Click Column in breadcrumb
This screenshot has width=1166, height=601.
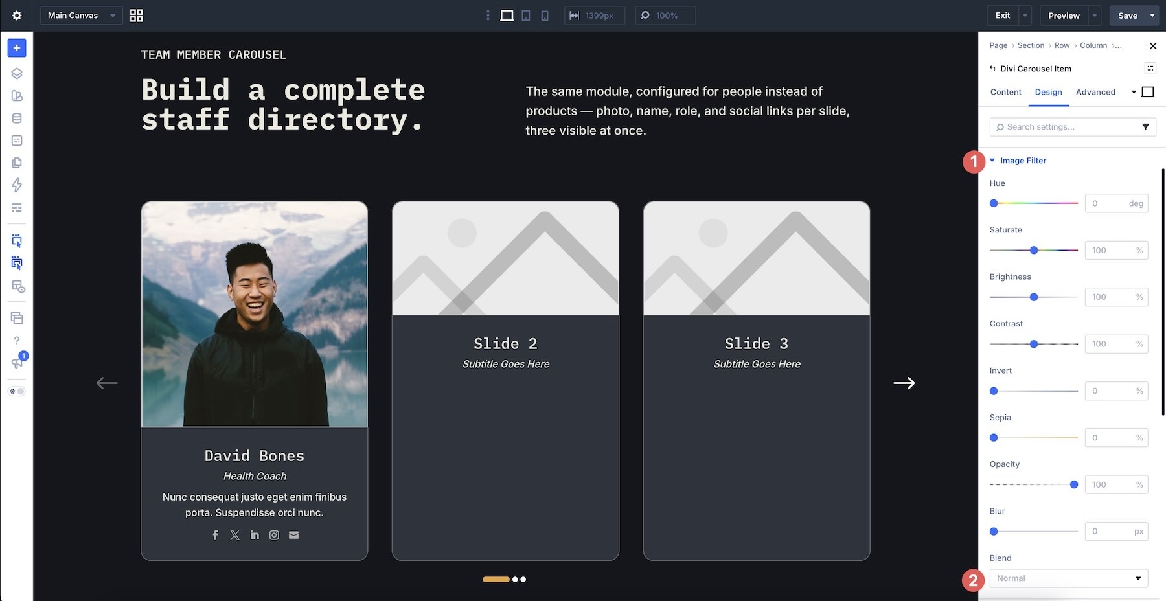point(1093,45)
